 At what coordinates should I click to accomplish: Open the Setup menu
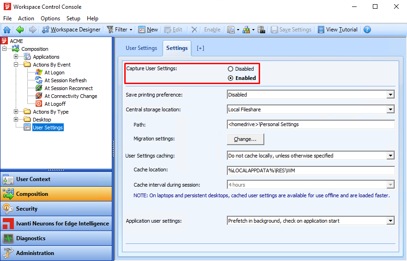coord(73,18)
